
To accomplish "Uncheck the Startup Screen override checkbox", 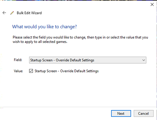I will (31, 71).
